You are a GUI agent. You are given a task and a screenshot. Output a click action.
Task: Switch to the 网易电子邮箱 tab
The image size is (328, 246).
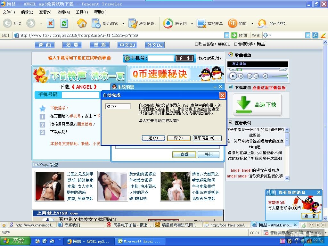129,225
